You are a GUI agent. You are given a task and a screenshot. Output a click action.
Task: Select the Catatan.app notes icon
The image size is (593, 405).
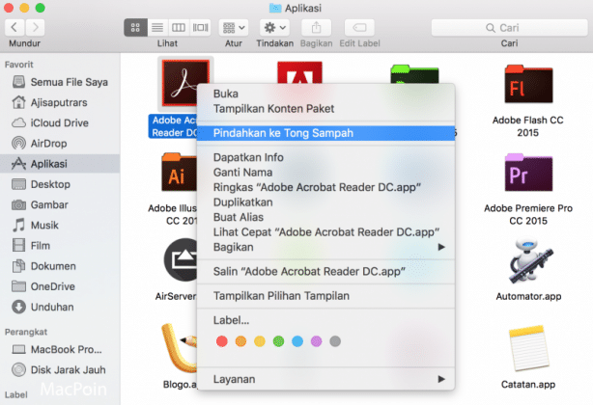tap(528, 348)
